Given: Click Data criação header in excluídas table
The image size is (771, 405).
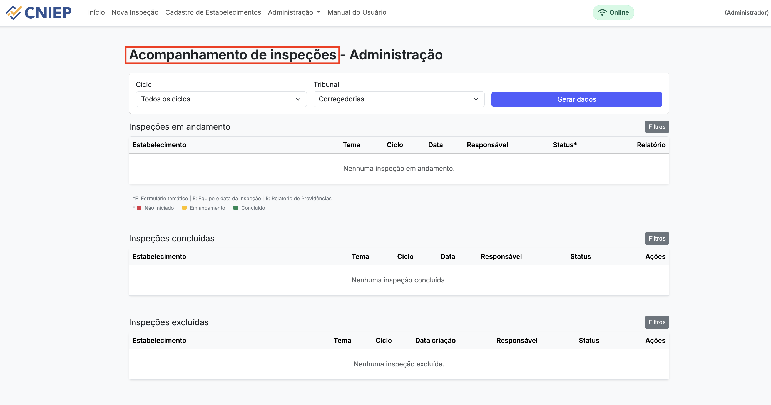Looking at the screenshot, I should [x=435, y=340].
